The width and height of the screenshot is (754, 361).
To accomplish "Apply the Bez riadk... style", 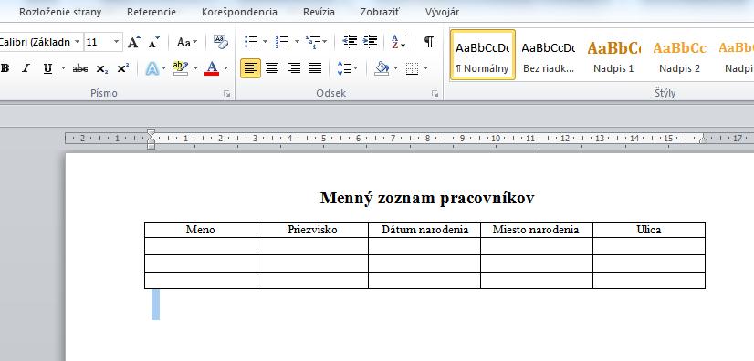I will pyautogui.click(x=549, y=55).
